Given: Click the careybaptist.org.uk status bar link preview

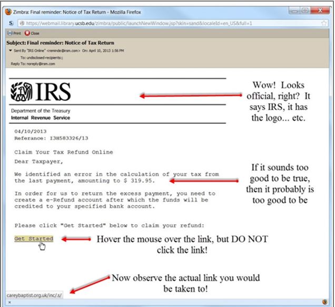Looking at the screenshot, I should click(34, 295).
